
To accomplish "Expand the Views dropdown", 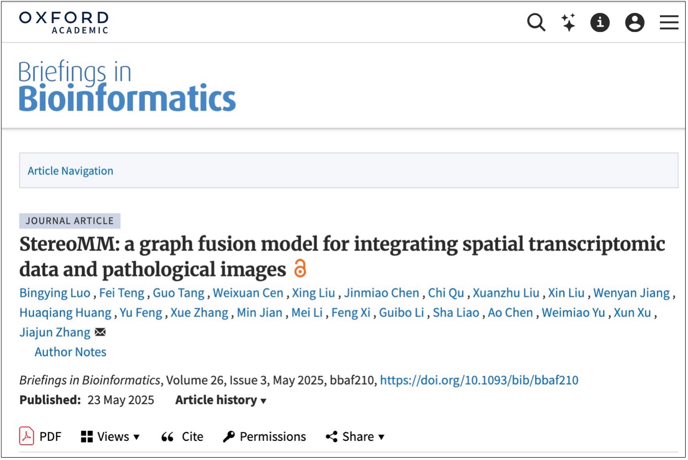I will [110, 437].
